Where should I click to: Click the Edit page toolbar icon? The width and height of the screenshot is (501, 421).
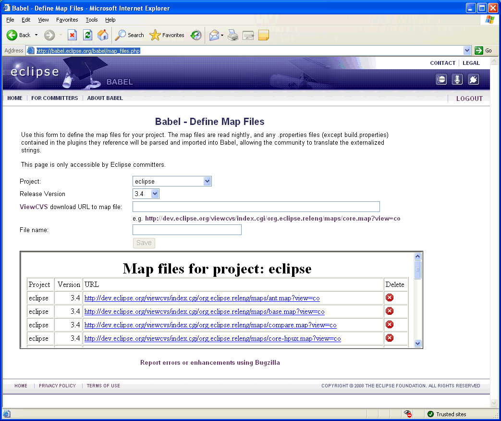pos(248,35)
